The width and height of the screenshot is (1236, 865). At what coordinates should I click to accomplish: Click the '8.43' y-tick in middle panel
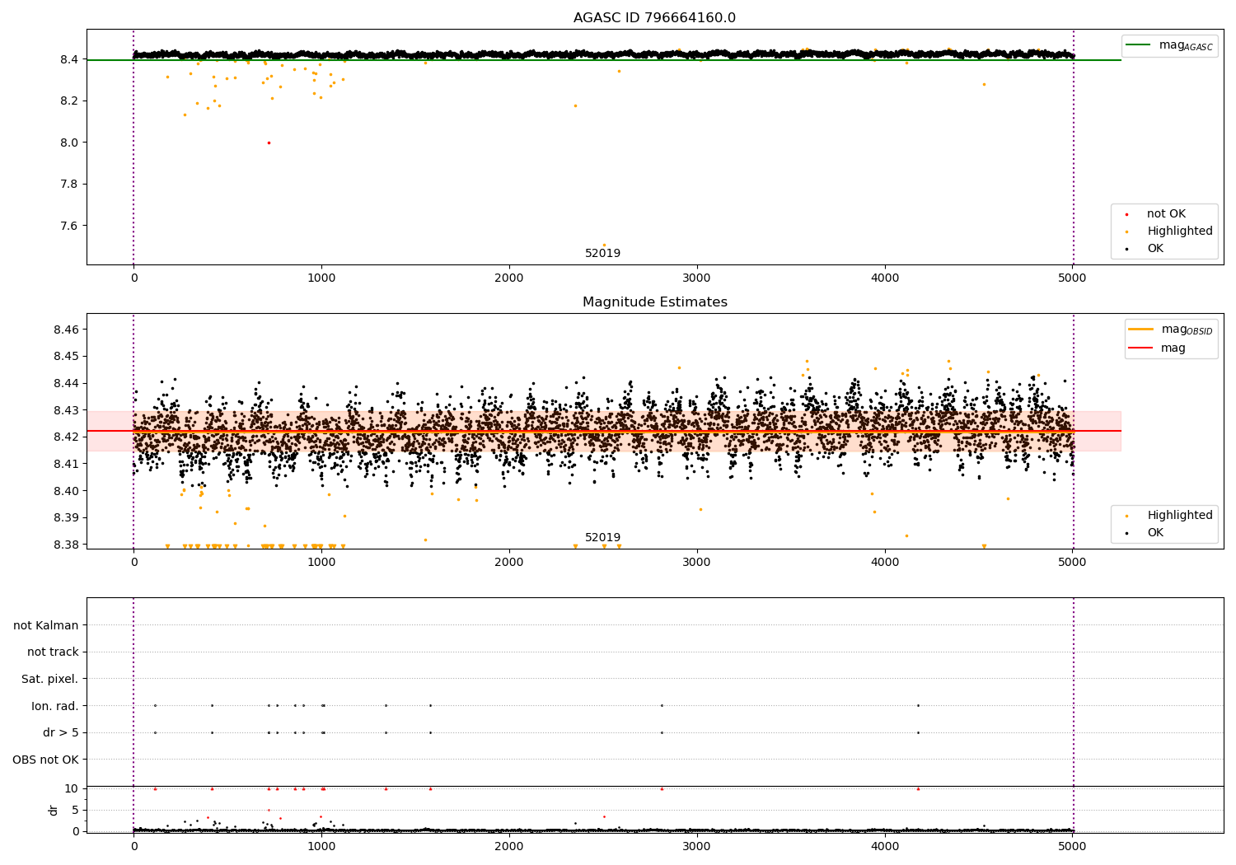click(x=65, y=410)
